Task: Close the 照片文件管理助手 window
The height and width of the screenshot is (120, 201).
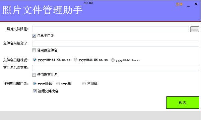Action: [x=196, y=4]
